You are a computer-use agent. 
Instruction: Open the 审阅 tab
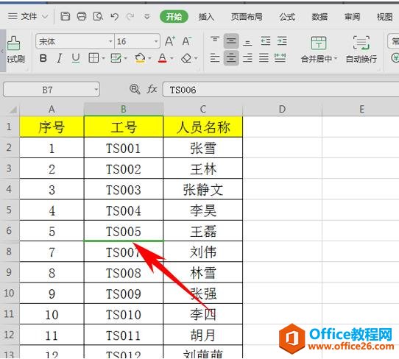point(352,17)
